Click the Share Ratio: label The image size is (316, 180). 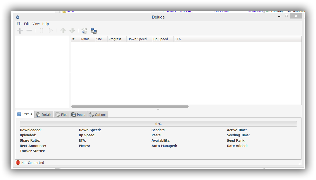(x=30, y=141)
